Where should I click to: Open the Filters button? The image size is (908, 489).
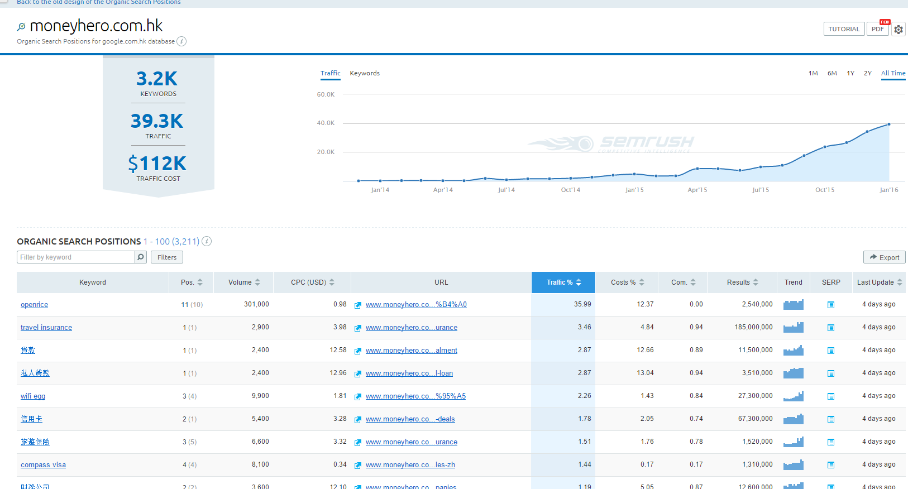tap(167, 257)
